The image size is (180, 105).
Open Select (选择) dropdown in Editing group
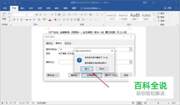pyautogui.click(x=162, y=21)
